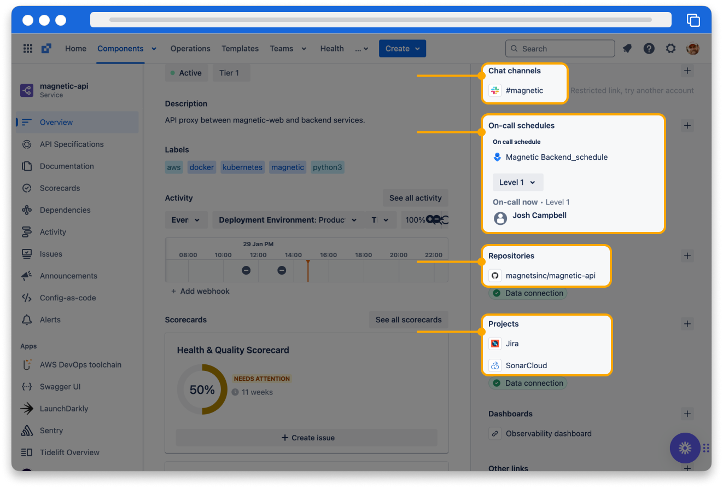Click the Jira project icon
The width and height of the screenshot is (723, 488).
(x=495, y=344)
